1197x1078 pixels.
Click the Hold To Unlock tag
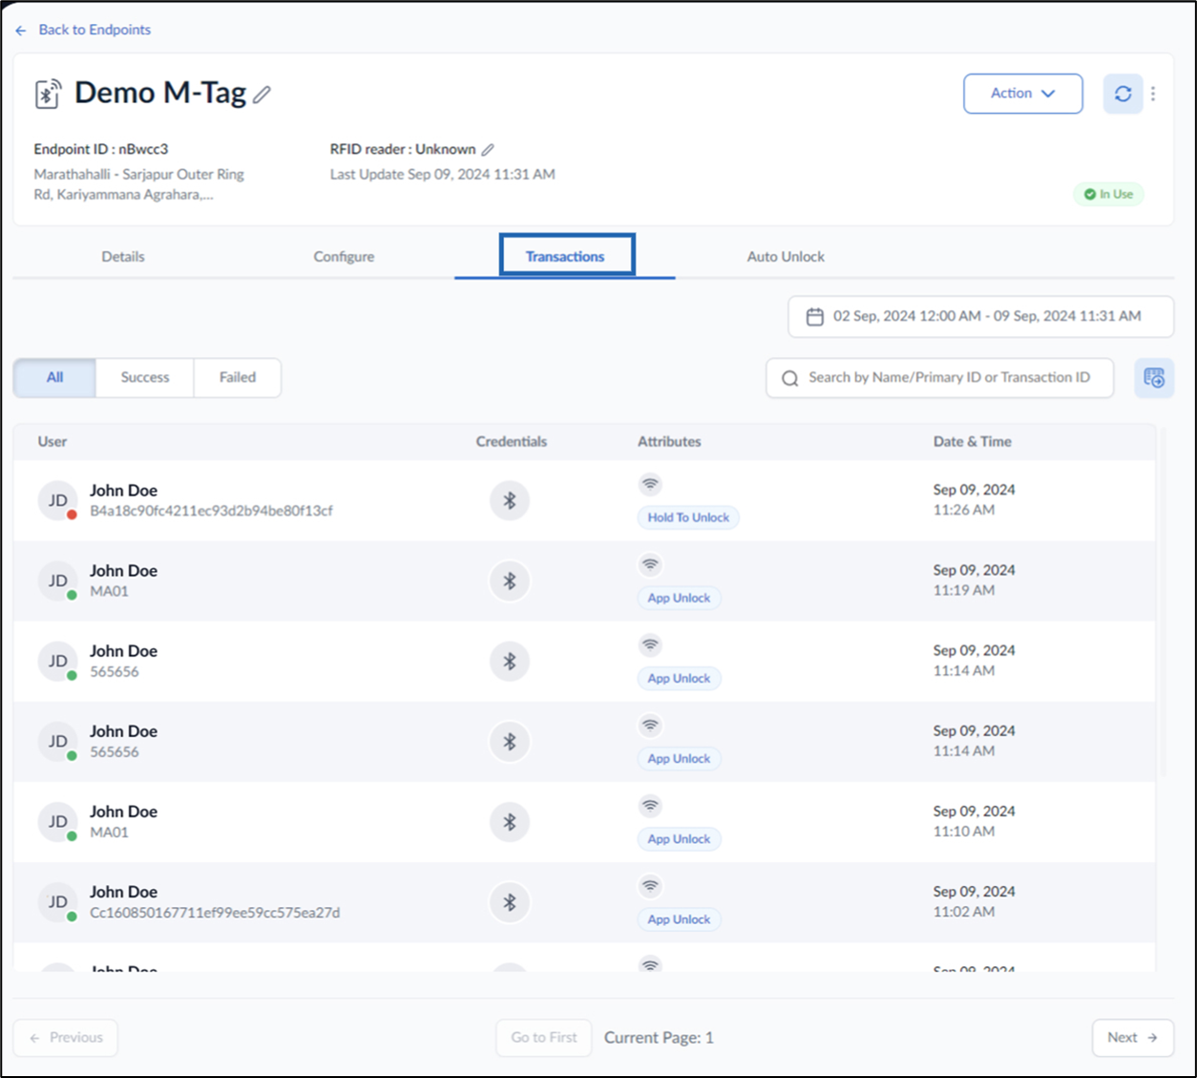688,518
